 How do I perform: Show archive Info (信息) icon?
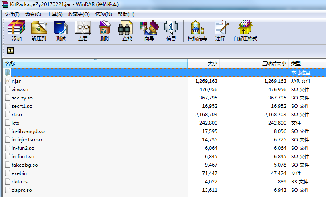pyautogui.click(x=171, y=27)
